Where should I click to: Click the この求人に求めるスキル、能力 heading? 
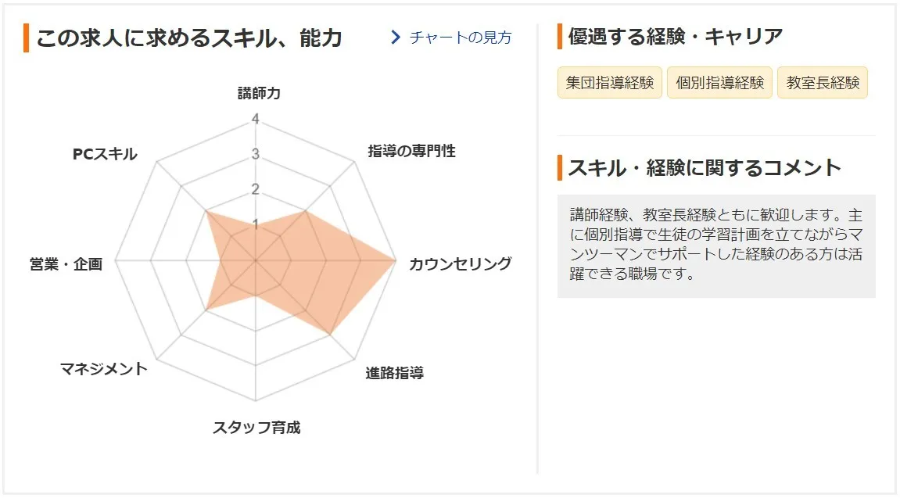coord(189,38)
